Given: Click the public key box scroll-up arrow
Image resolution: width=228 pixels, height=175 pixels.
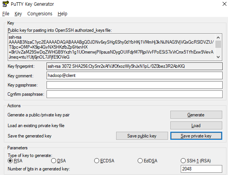Looking at the screenshot, I should (x=218, y=38).
